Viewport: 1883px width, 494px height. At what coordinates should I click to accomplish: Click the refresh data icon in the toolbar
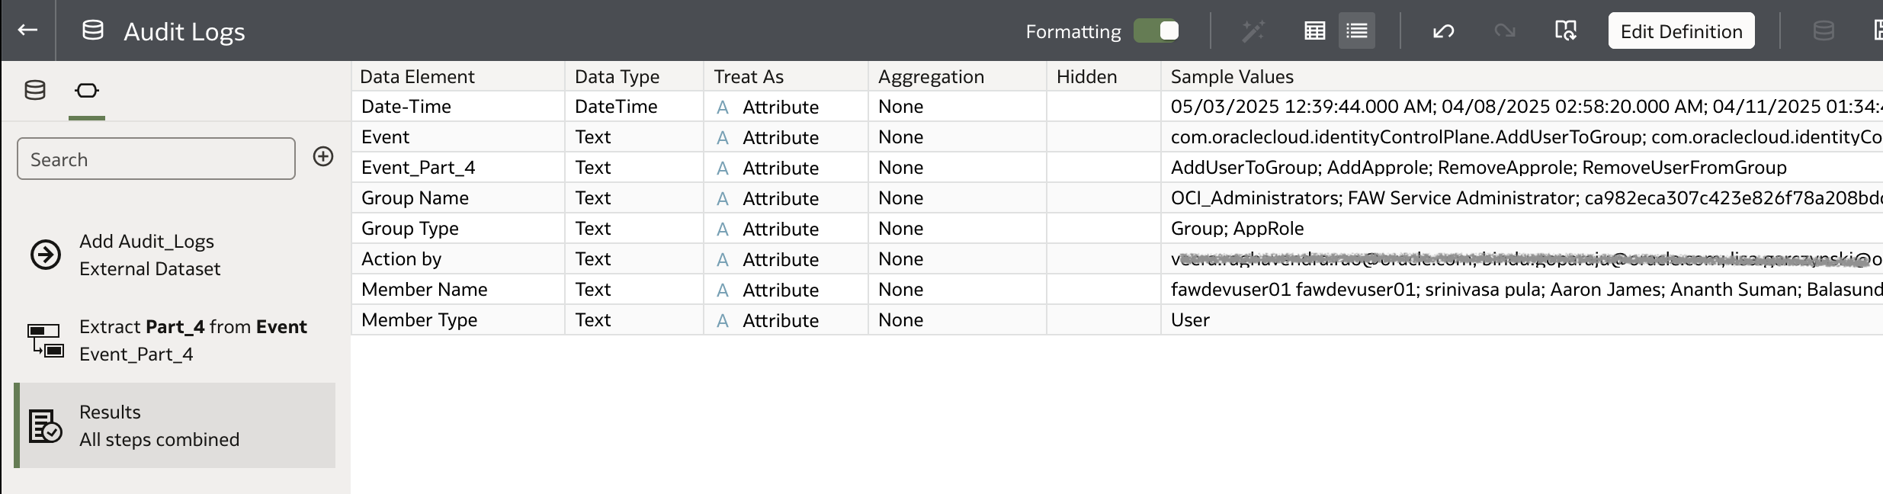point(1565,30)
